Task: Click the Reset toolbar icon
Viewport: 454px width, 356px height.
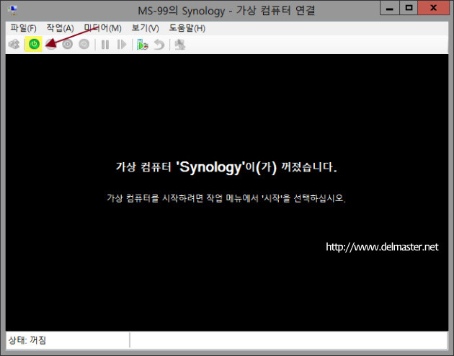Action: point(122,45)
